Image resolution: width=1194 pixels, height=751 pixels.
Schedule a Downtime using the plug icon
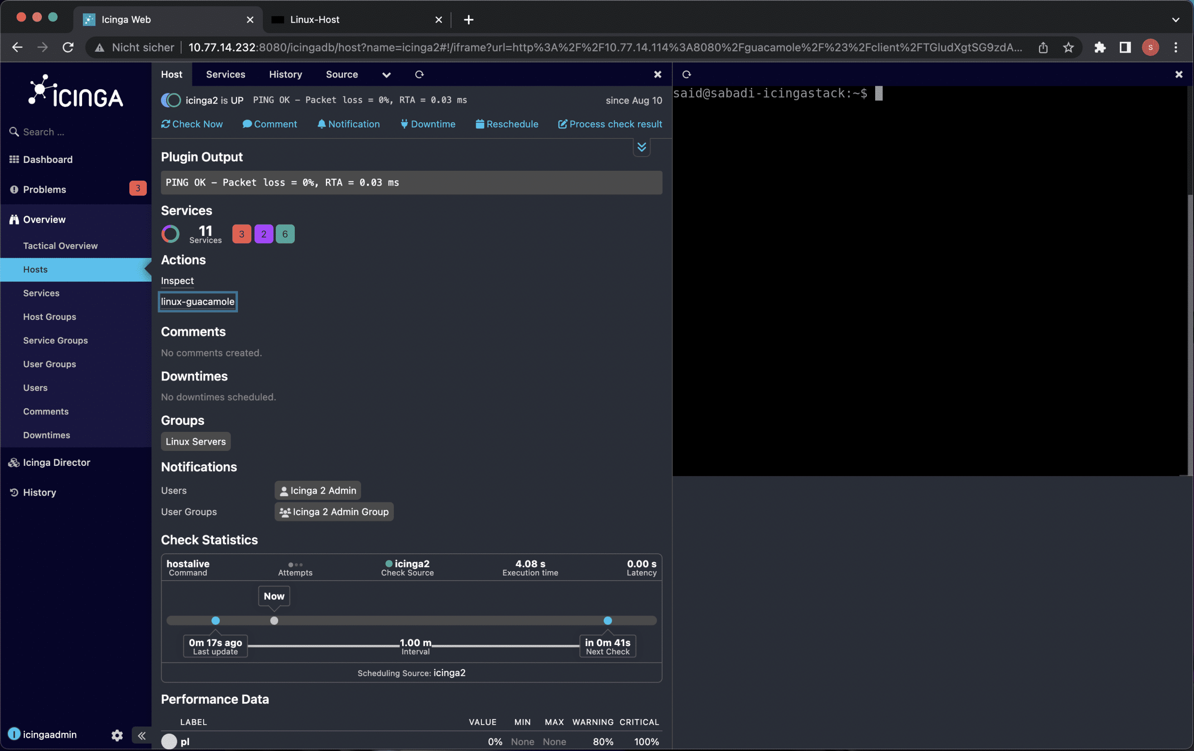[404, 124]
